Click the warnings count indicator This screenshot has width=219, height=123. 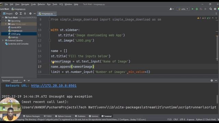point(199,18)
